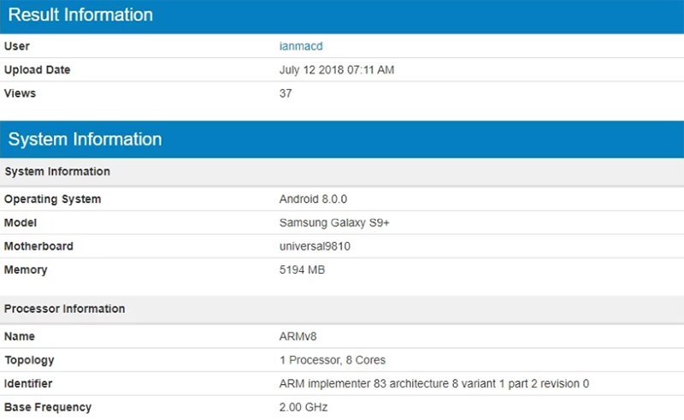684x420 pixels.
Task: Select the 'Topology' label
Action: pyautogui.click(x=29, y=360)
